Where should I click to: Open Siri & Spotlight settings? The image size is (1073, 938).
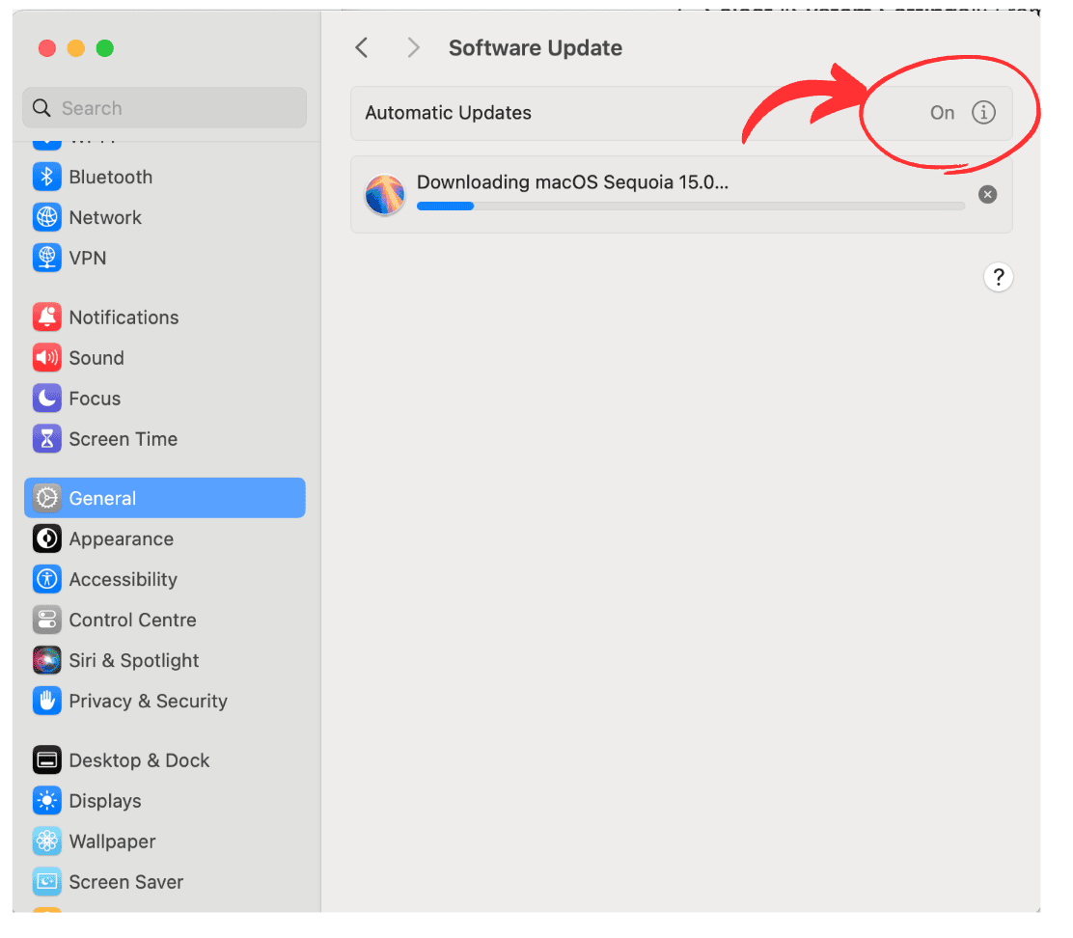(133, 661)
